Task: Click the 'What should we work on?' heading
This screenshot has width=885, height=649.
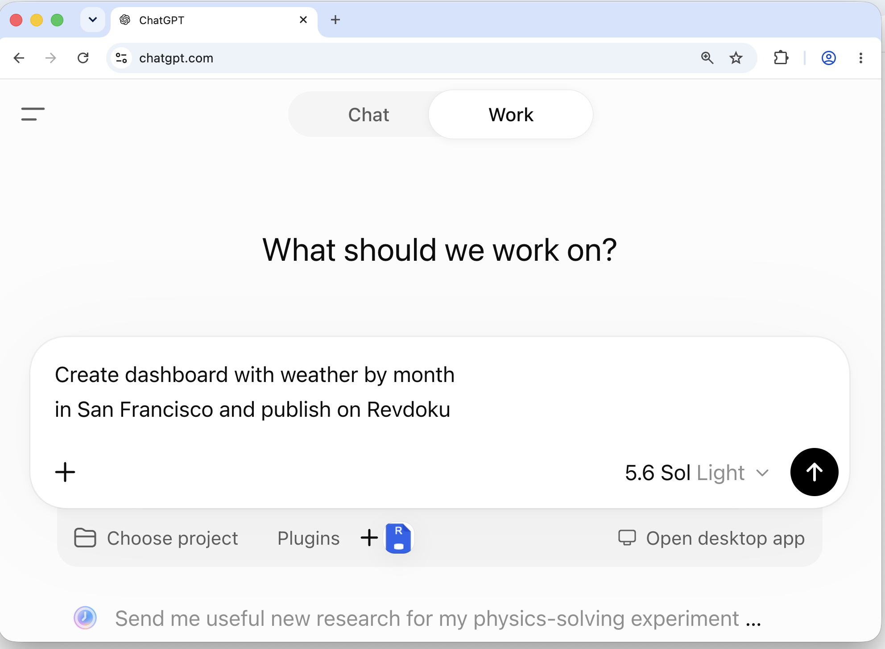Action: click(440, 250)
